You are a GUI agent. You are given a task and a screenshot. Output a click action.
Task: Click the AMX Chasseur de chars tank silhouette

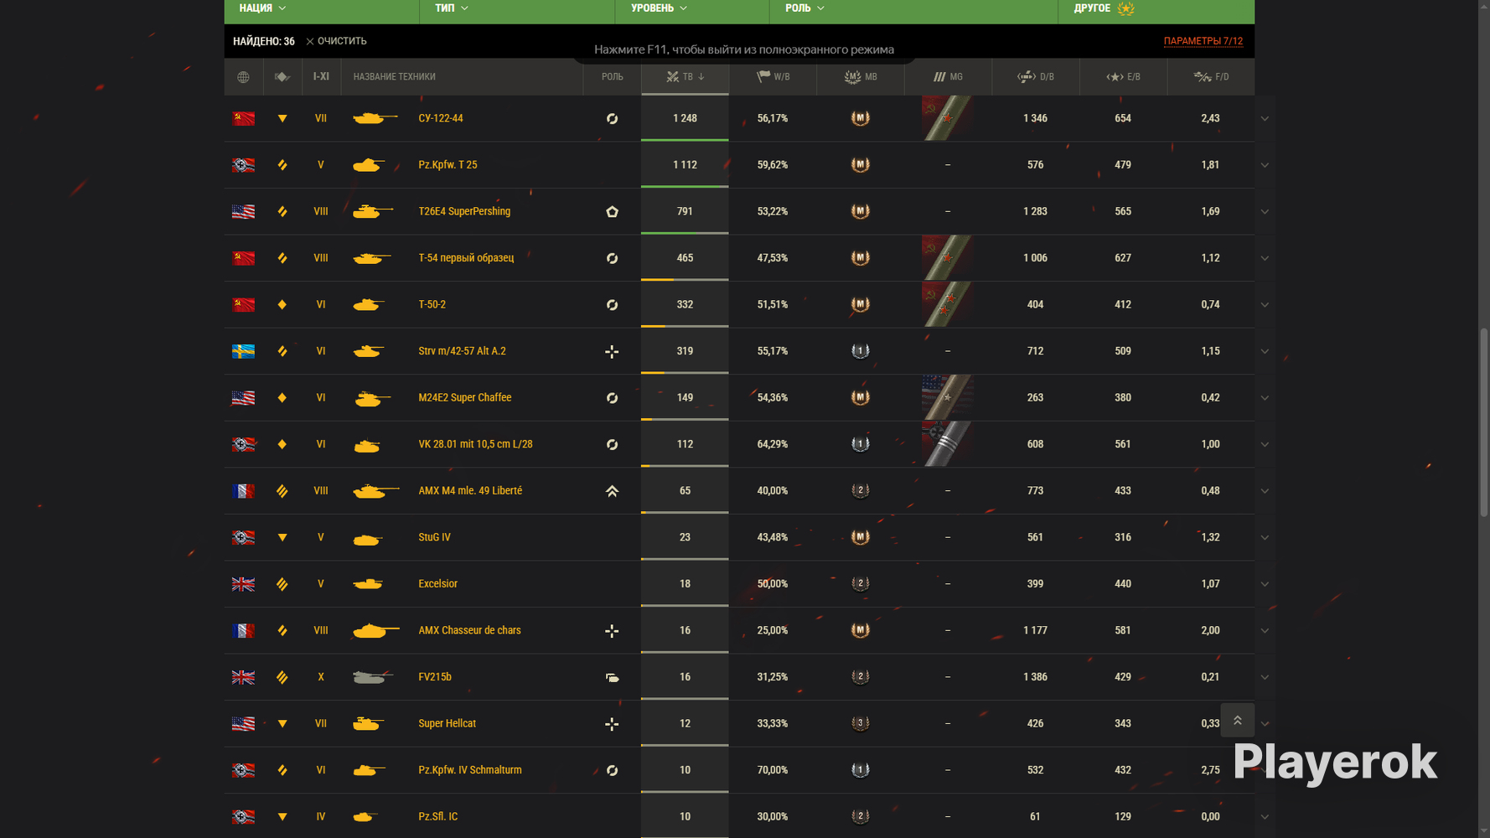pyautogui.click(x=375, y=630)
